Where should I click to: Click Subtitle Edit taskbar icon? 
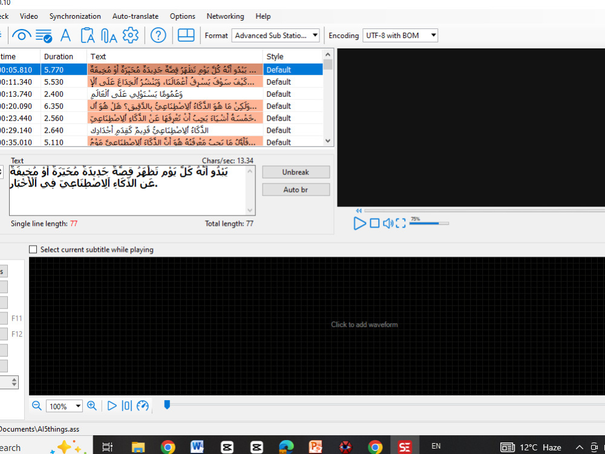(x=404, y=447)
